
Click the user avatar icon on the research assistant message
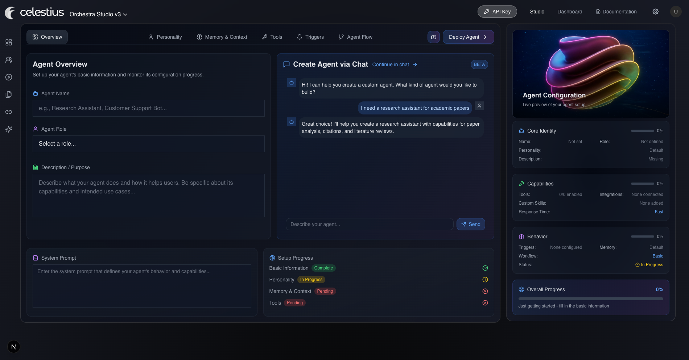(479, 106)
